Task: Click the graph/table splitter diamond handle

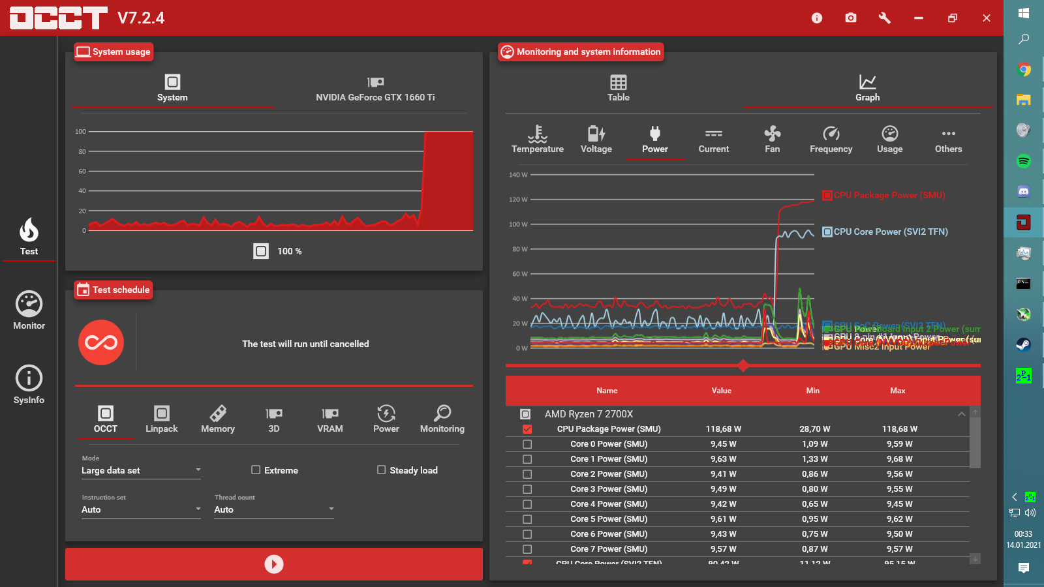Action: [x=743, y=365]
